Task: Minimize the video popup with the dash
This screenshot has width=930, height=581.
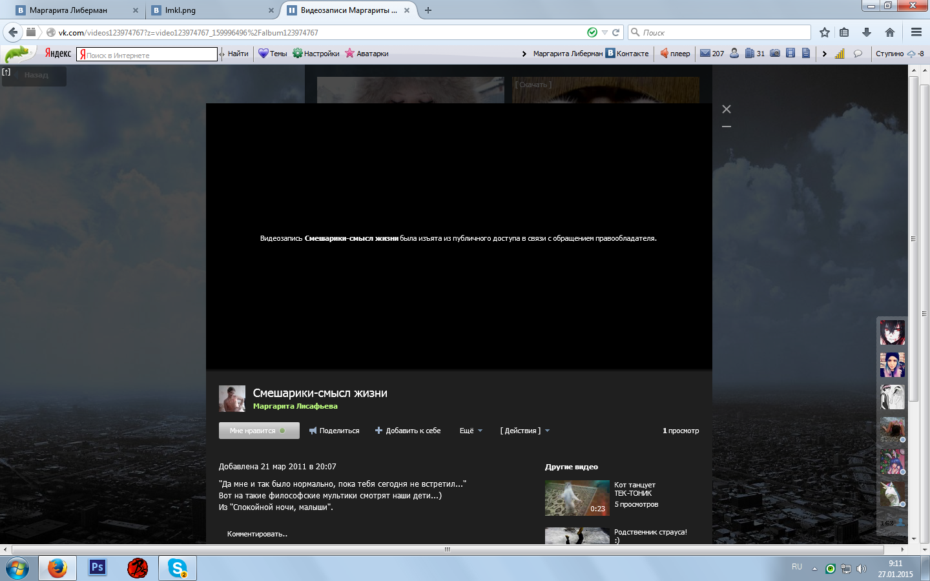Action: (727, 127)
